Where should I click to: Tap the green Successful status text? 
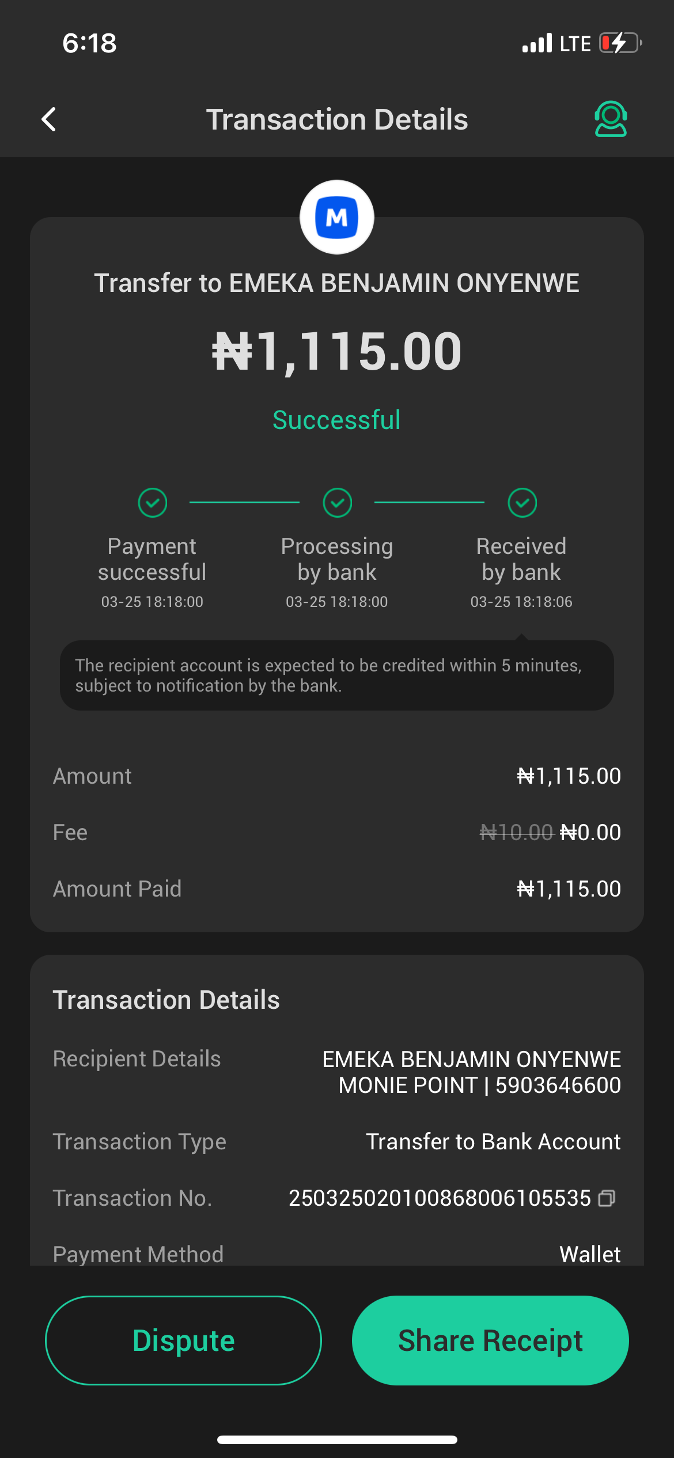pyautogui.click(x=336, y=420)
